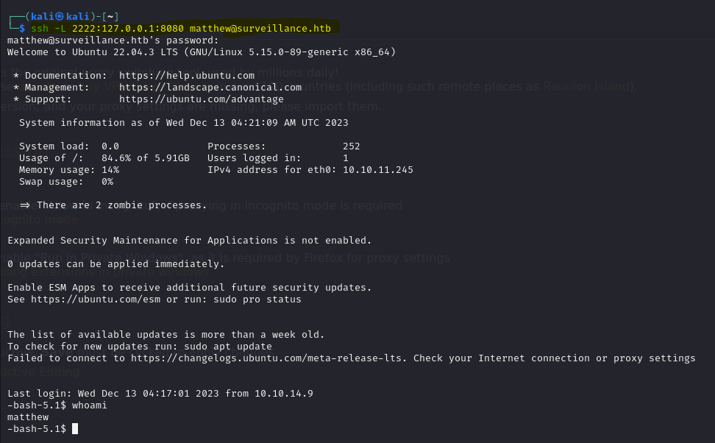Click the password prompt line
The image size is (715, 443).
(113, 40)
